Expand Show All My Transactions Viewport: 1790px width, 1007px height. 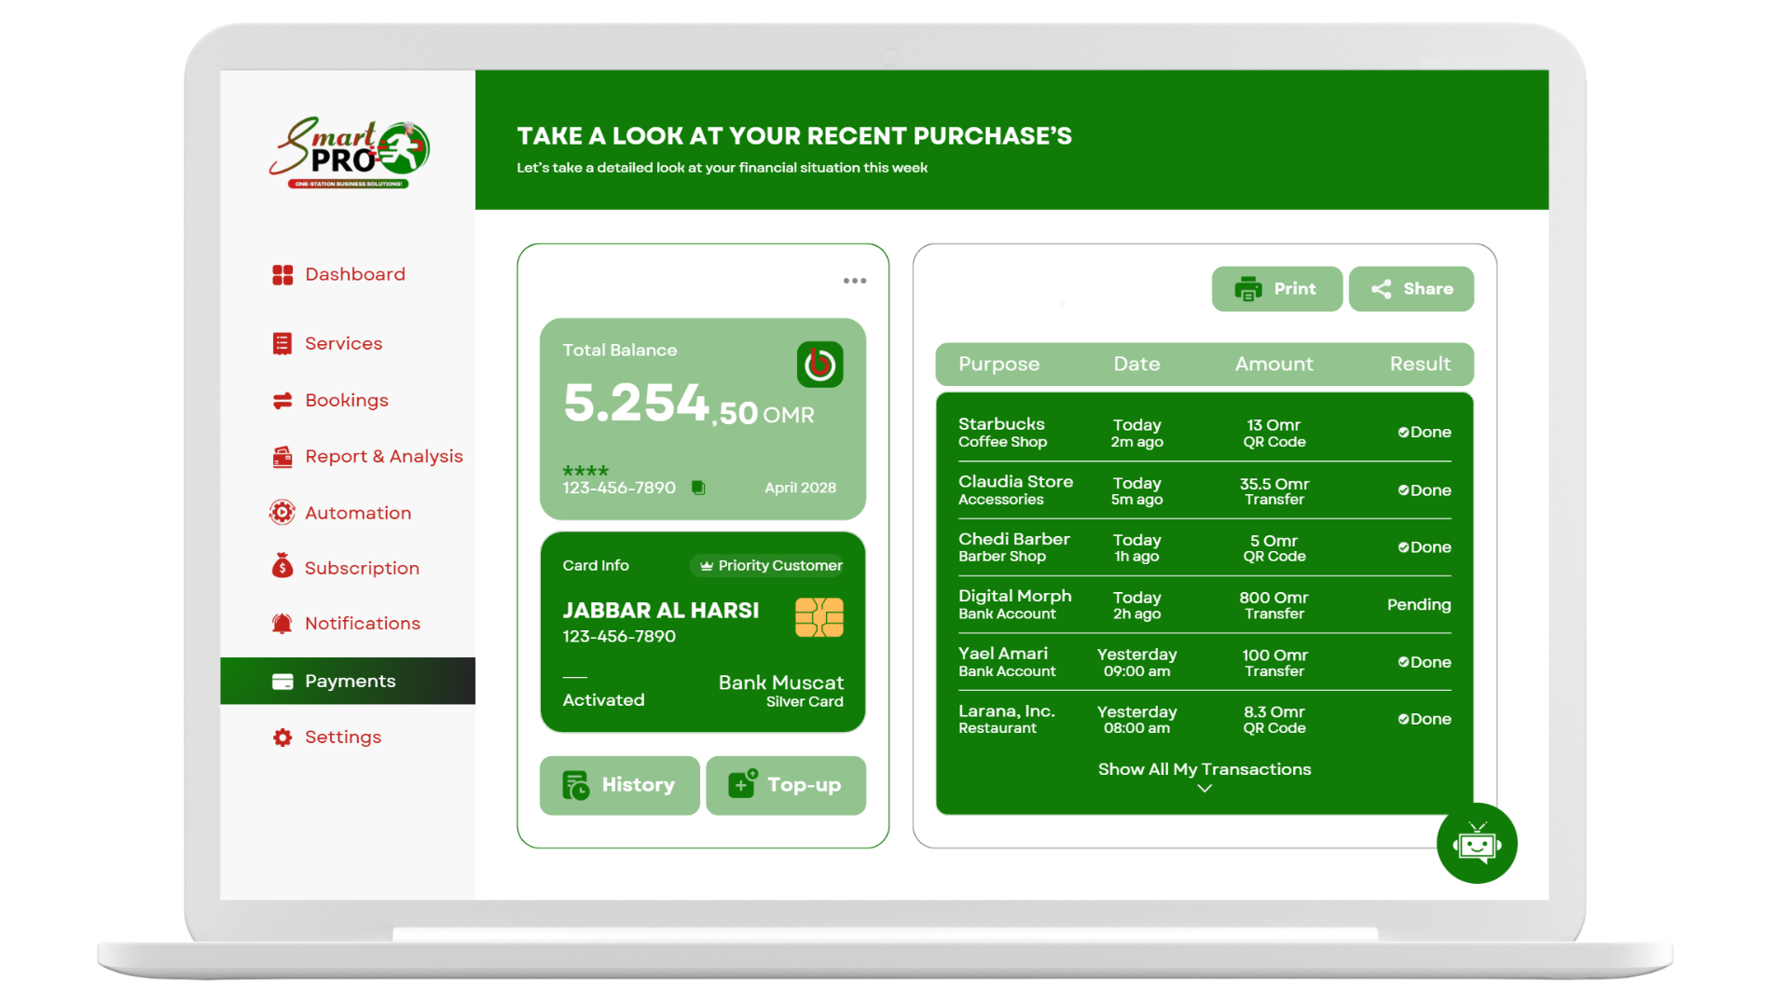[1204, 769]
